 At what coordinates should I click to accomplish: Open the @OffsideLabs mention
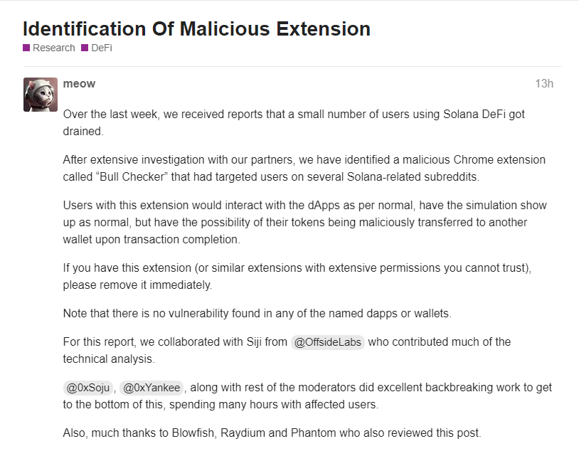[x=328, y=342]
